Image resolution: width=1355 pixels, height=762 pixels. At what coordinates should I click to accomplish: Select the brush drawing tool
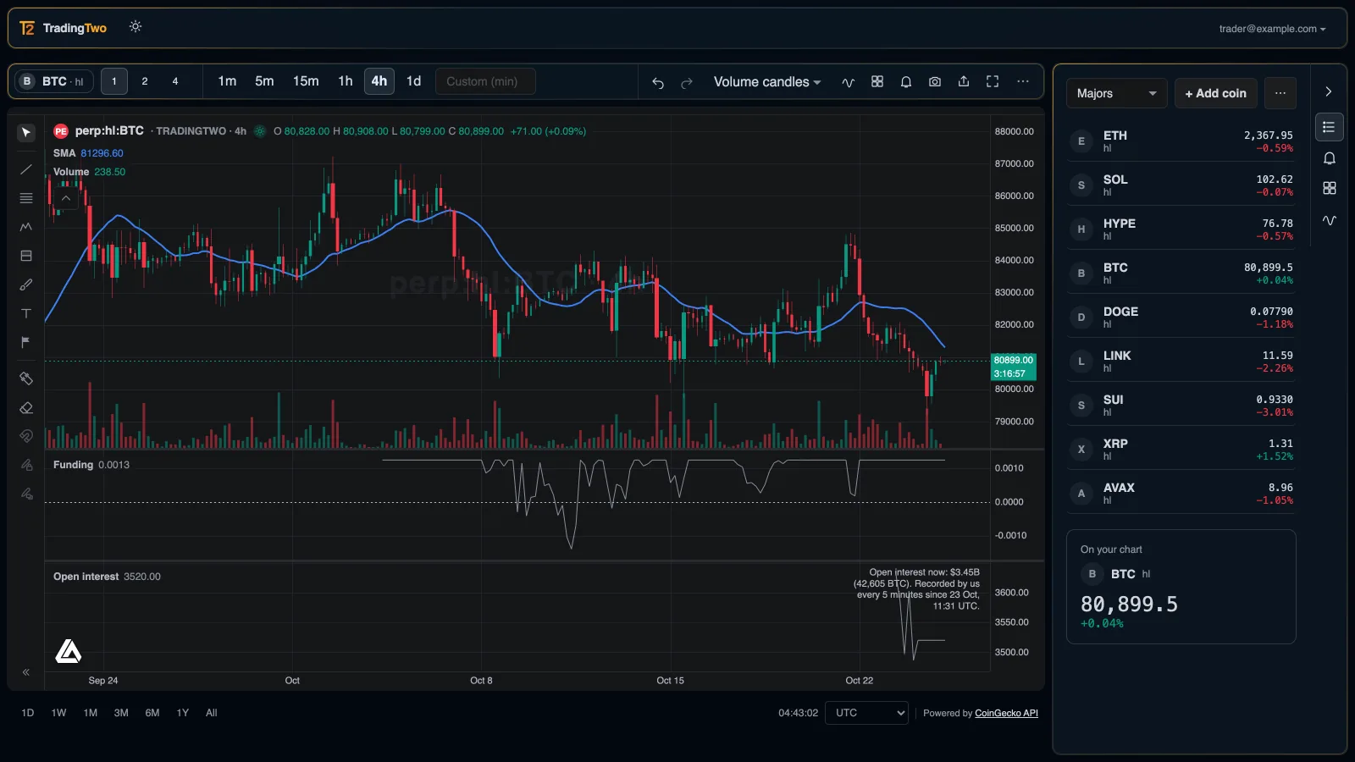click(x=26, y=284)
